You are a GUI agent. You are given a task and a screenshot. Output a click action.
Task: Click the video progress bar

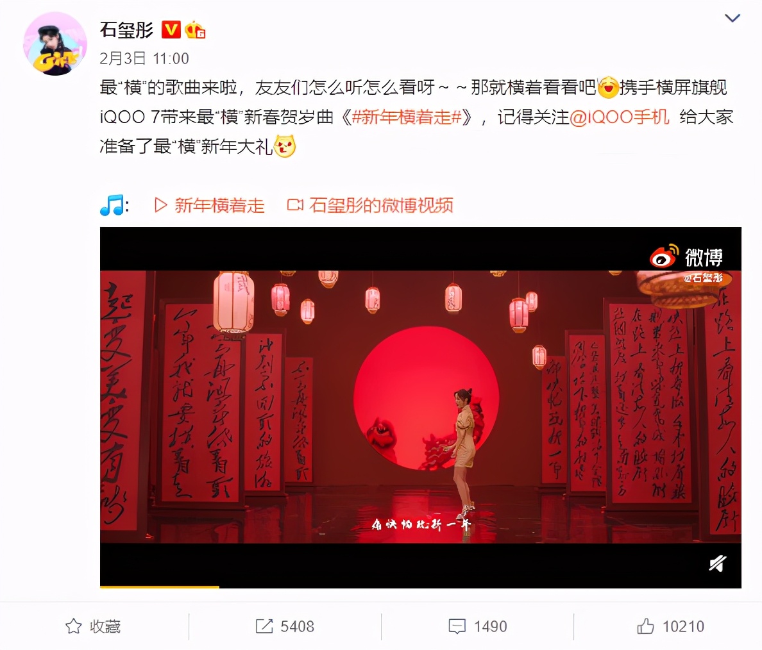pos(420,587)
